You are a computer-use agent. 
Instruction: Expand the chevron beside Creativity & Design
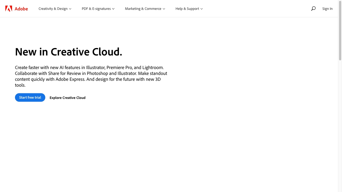[70, 9]
